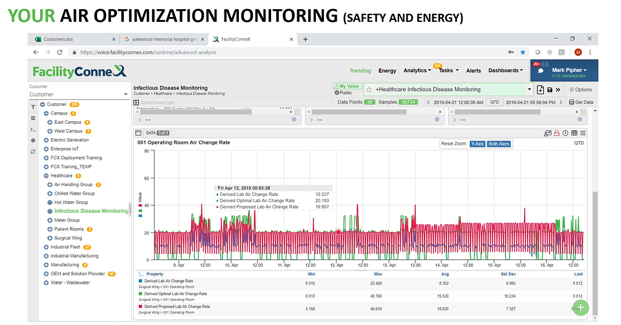621x325 pixels.
Task: Click the collapse-all minus icon in the left sidebar
Action: pyautogui.click(x=33, y=118)
